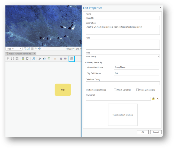This screenshot has height=148, width=174.
Task: Enable the Match Variables checkbox
Action: [x=115, y=90]
